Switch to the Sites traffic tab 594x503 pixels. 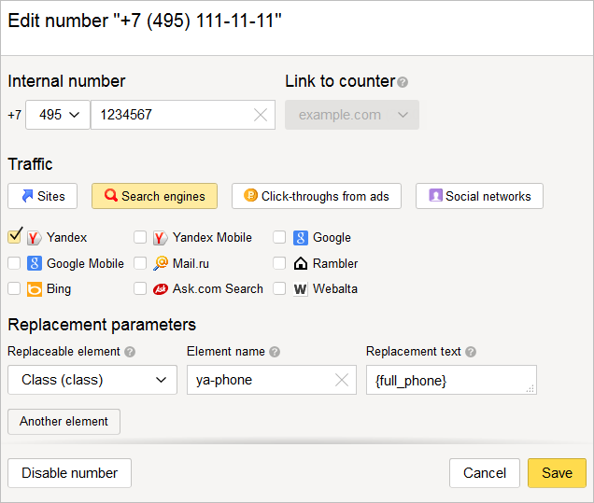[42, 196]
